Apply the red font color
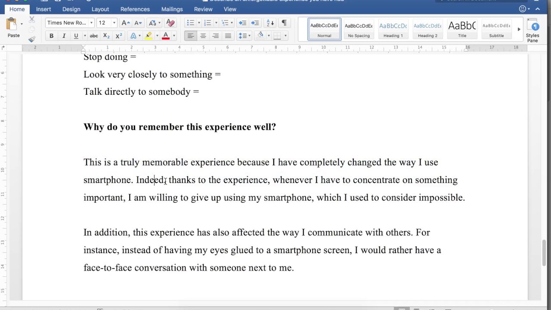 pos(166,36)
